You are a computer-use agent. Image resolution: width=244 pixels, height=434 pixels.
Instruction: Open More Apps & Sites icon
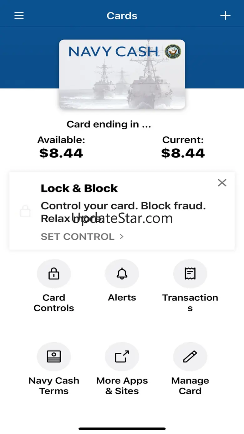pyautogui.click(x=122, y=357)
